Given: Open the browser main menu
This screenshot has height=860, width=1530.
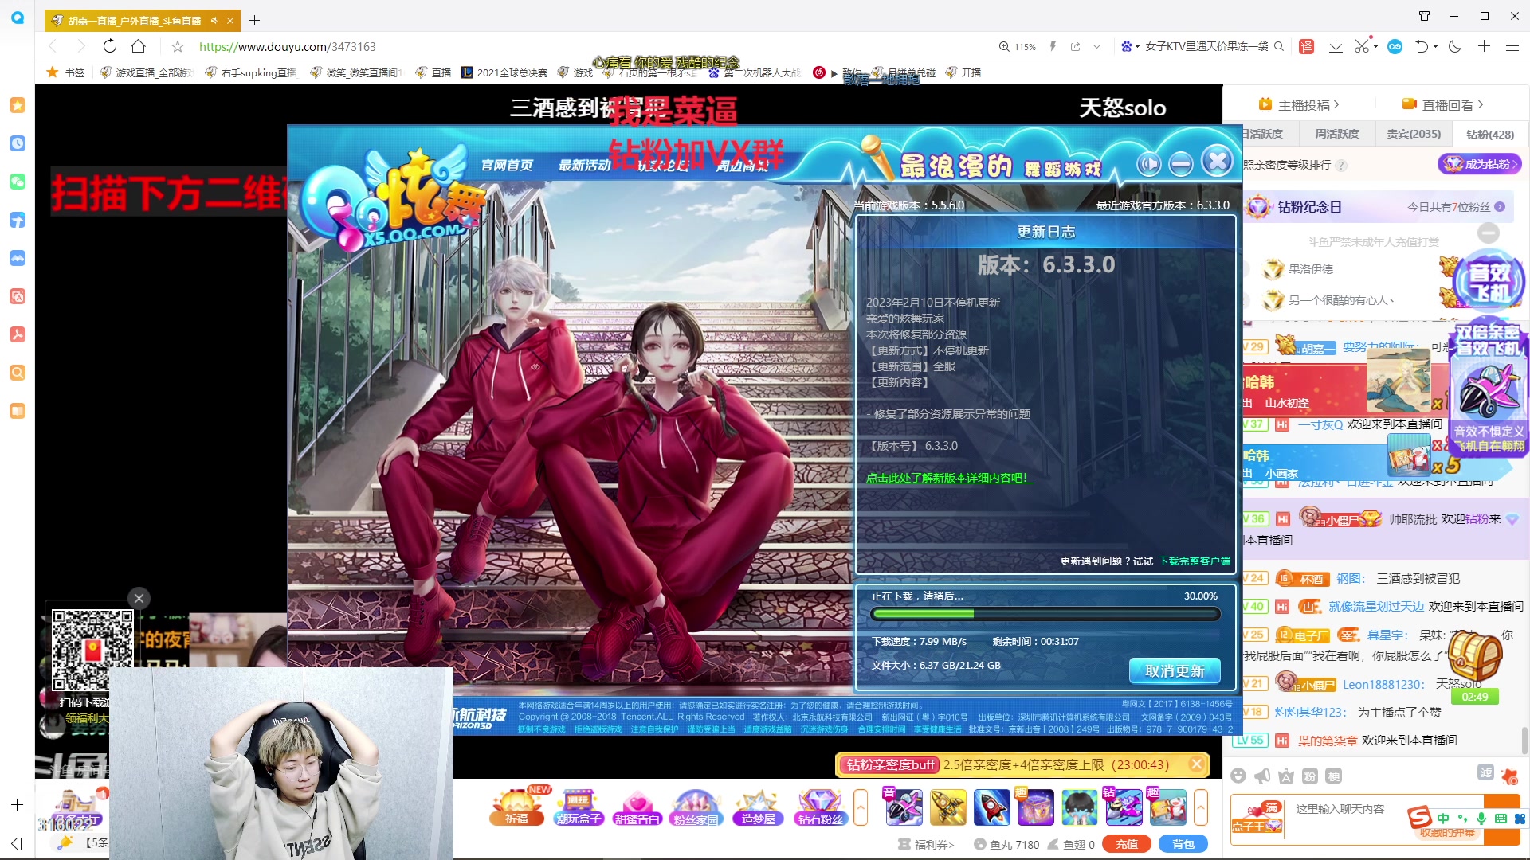Looking at the screenshot, I should click(x=1512, y=46).
